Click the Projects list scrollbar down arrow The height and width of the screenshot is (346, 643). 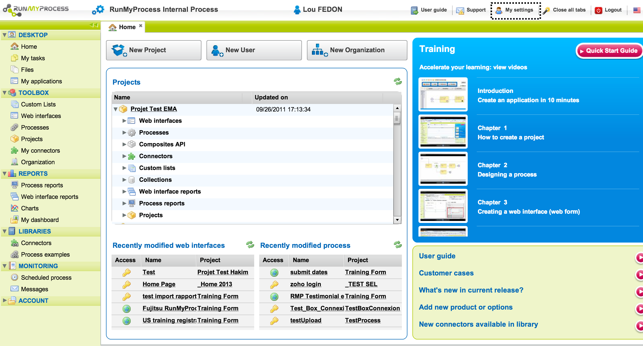tap(397, 220)
